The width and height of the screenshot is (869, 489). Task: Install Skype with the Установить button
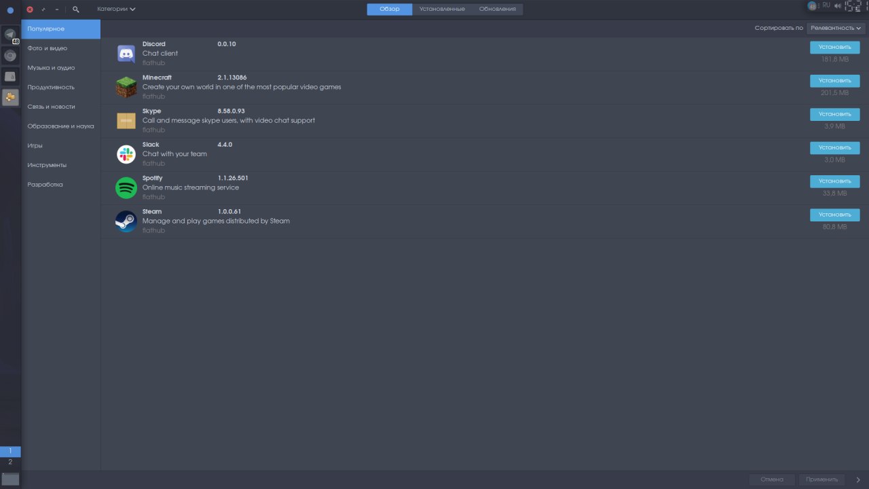pyautogui.click(x=834, y=114)
